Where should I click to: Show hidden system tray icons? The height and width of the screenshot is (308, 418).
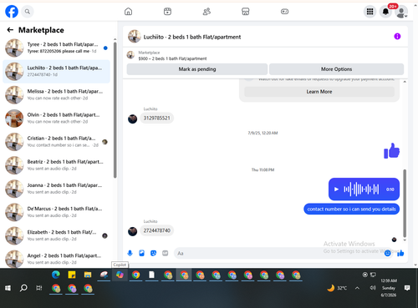(357, 288)
